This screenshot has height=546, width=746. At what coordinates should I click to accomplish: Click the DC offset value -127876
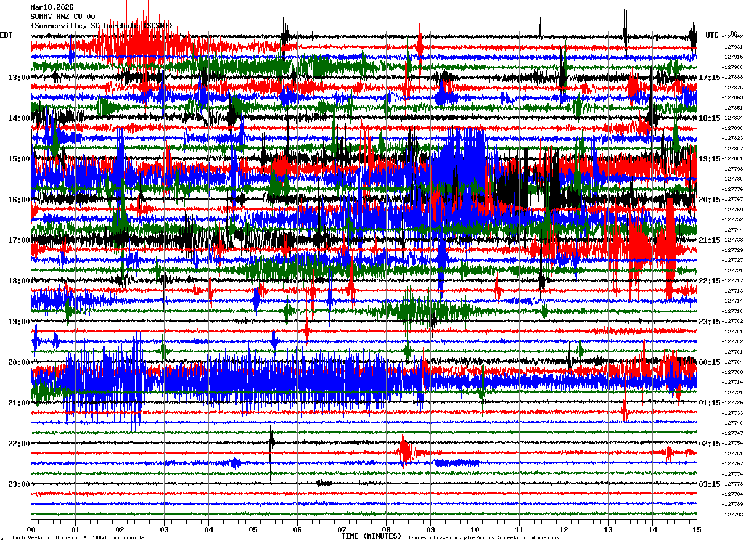tap(733, 88)
